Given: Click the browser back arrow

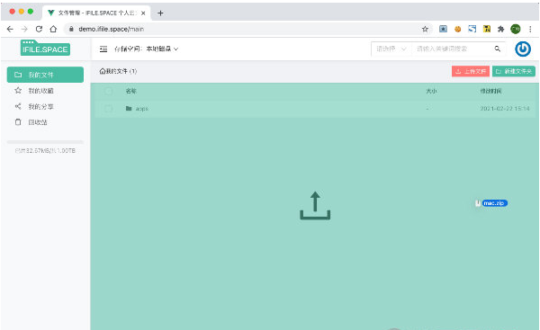Looking at the screenshot, I should [10, 30].
